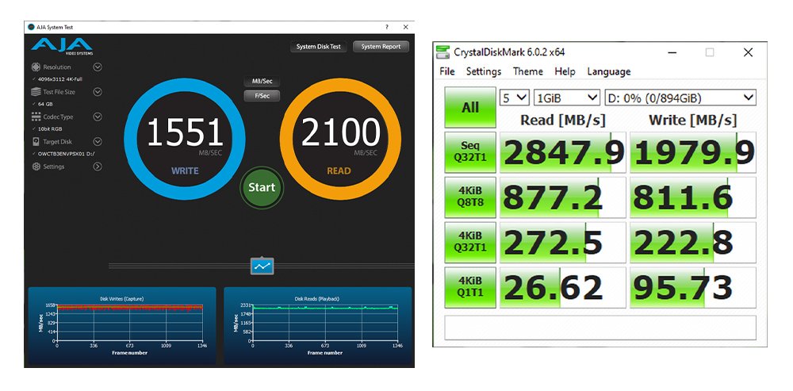Click the orange READ speed gauge

tap(340, 139)
